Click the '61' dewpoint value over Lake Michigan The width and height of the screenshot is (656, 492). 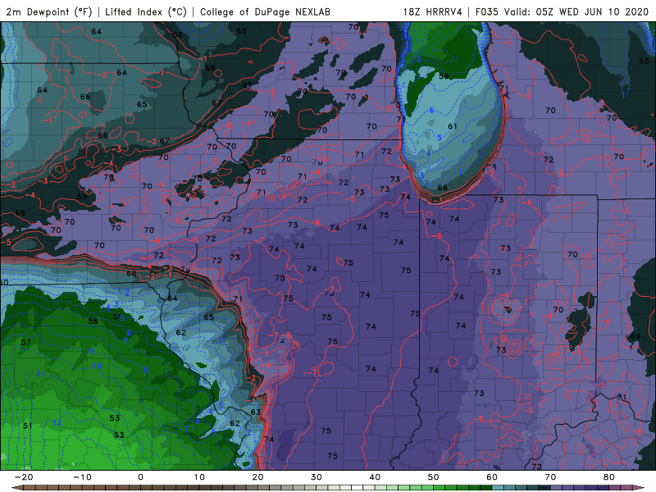click(453, 126)
